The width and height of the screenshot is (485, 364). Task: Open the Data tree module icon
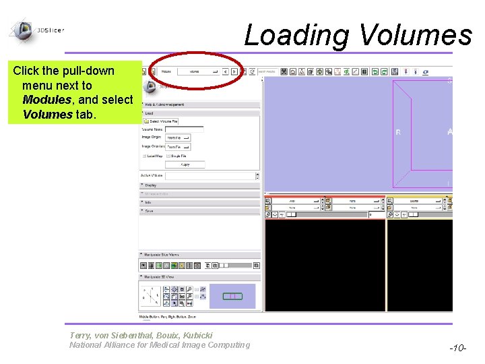302,72
